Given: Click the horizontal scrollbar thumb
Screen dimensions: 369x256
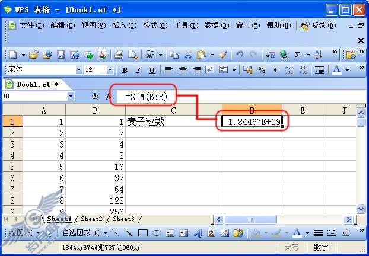Looking at the screenshot, I should [x=250, y=220].
